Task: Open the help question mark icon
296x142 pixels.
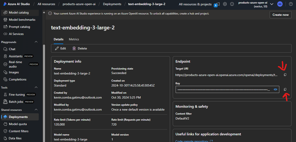Action: [291, 4]
